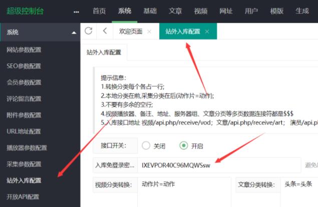The image size is (318, 207).
Task: Collapse the 系统 sidebar section
Action: click(x=74, y=32)
